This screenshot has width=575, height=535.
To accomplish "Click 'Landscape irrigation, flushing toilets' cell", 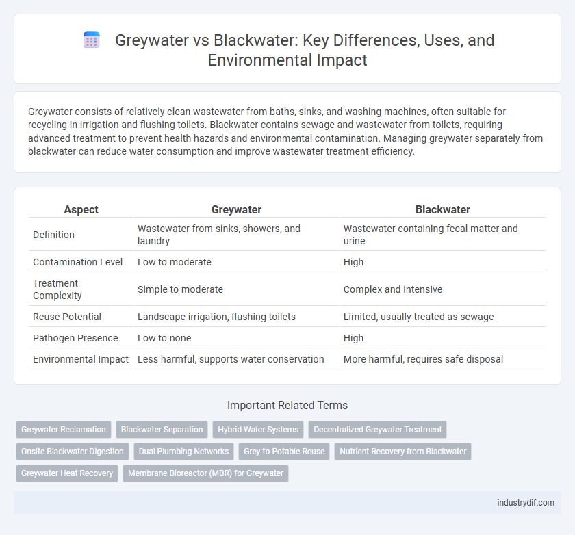I will 237,317.
